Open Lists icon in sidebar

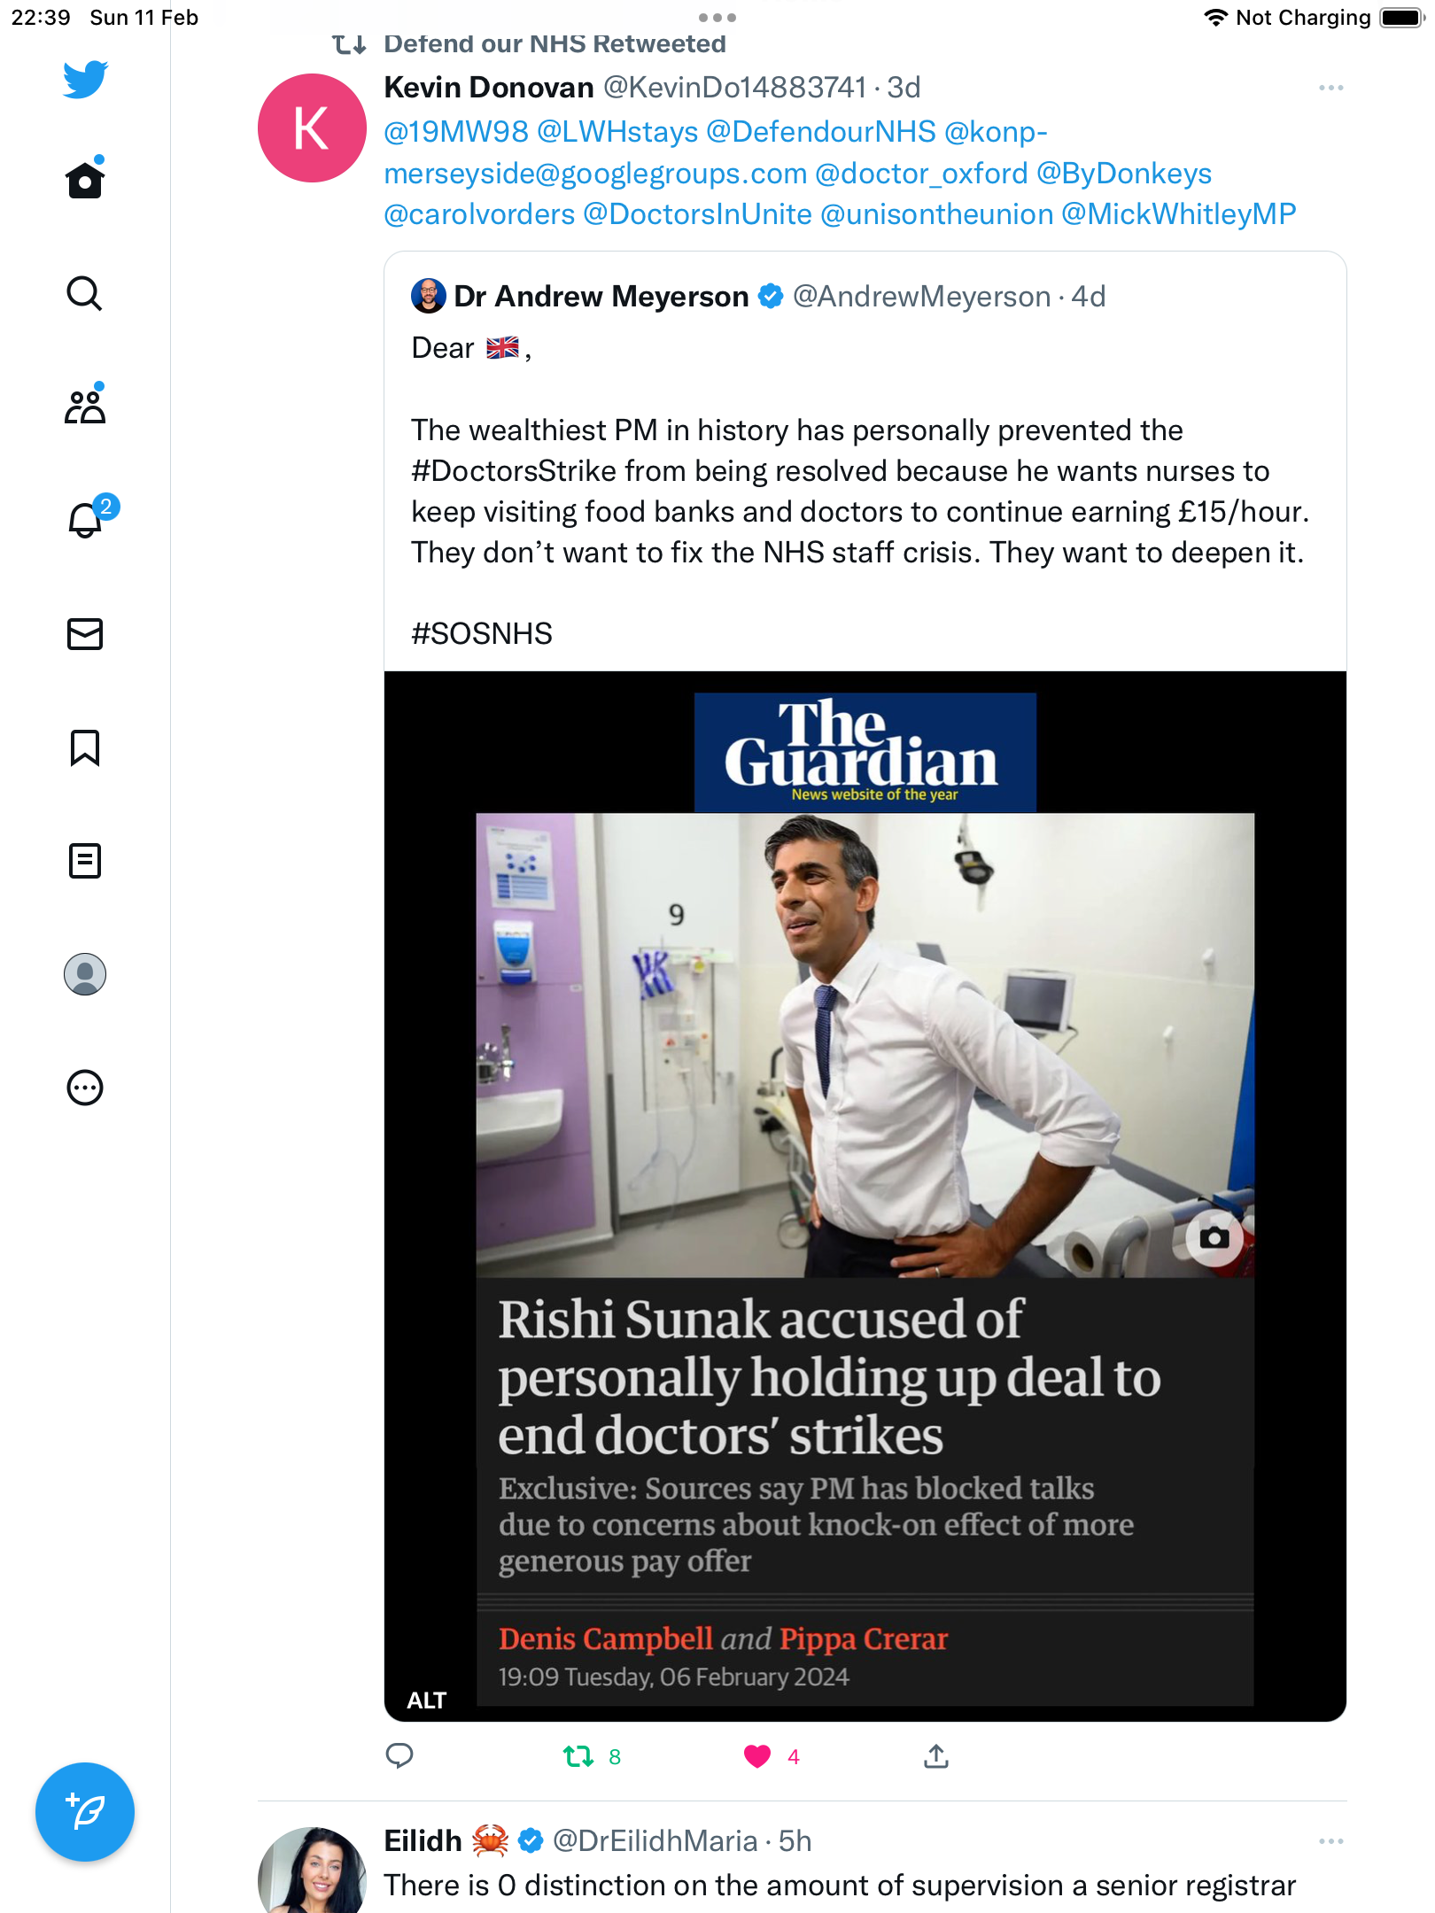click(85, 861)
